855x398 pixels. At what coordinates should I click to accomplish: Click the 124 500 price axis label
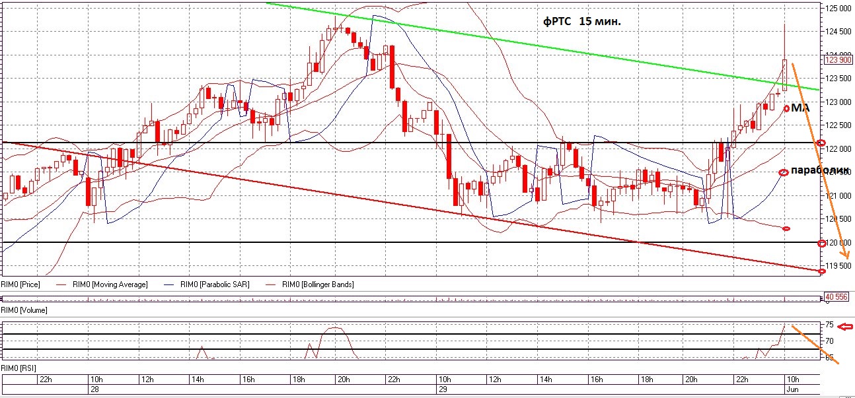[x=838, y=31]
